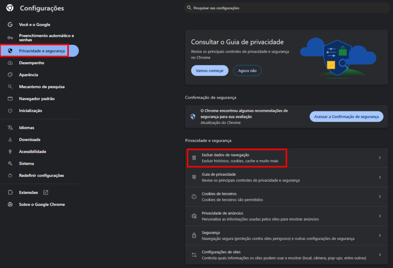This screenshot has width=393, height=268.
Task: Go to Você e o Google section
Action: [x=35, y=25]
